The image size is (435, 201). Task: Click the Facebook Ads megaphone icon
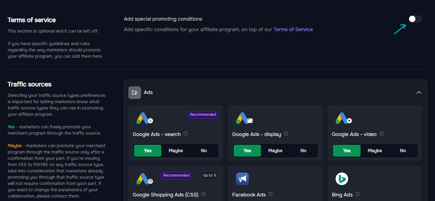[242, 179]
